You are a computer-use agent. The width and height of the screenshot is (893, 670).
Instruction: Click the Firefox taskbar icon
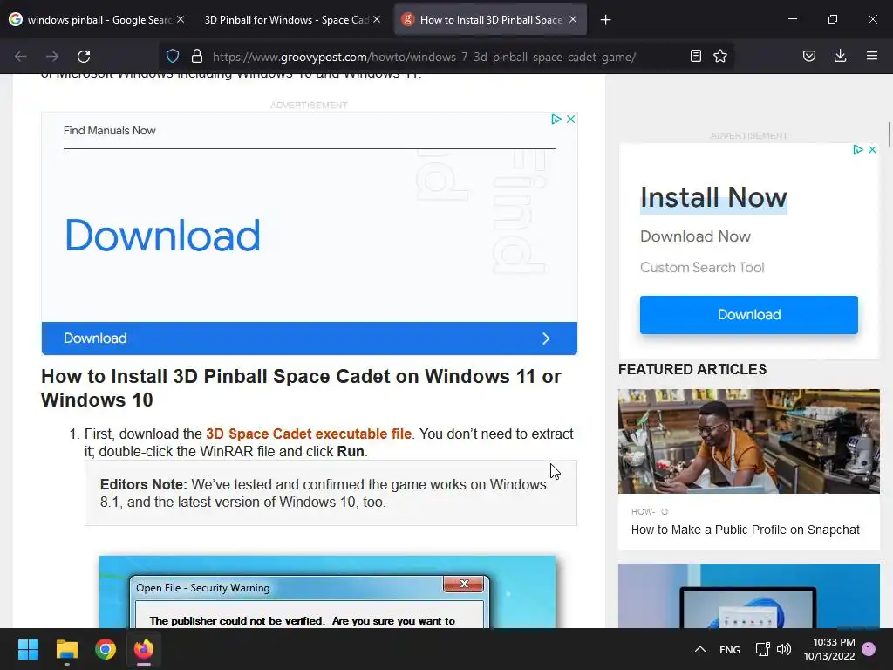click(144, 649)
